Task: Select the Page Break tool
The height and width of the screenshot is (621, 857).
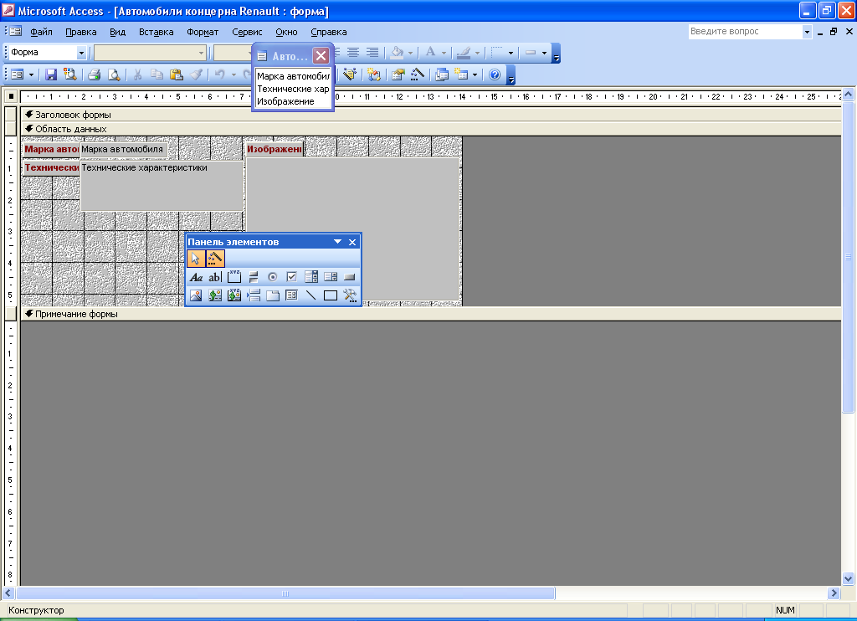Action: tap(253, 295)
